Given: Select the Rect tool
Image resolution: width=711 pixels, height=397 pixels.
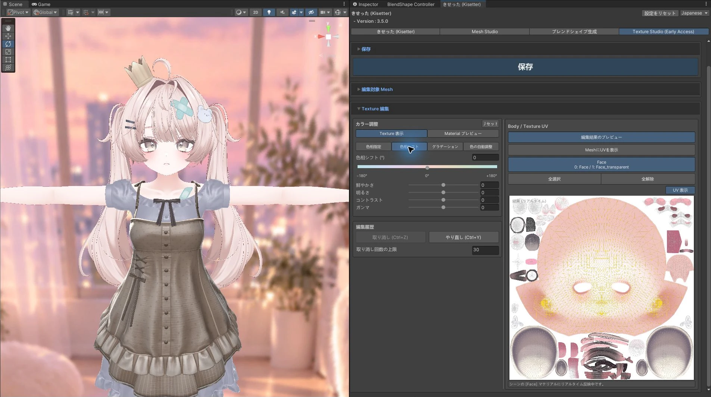Looking at the screenshot, I should tap(8, 60).
